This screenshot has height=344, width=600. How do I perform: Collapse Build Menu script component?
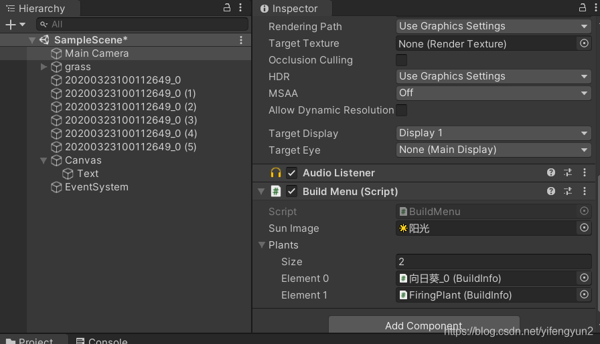pyautogui.click(x=261, y=191)
